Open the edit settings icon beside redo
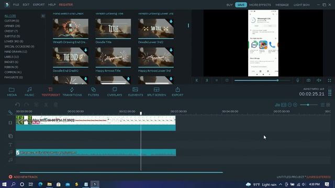Viewport: 335px width, 188px height. click(36, 104)
